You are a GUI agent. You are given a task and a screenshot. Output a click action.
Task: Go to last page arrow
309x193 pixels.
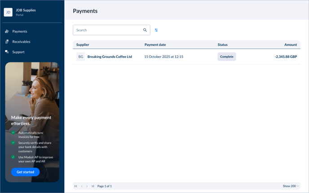[93, 186]
